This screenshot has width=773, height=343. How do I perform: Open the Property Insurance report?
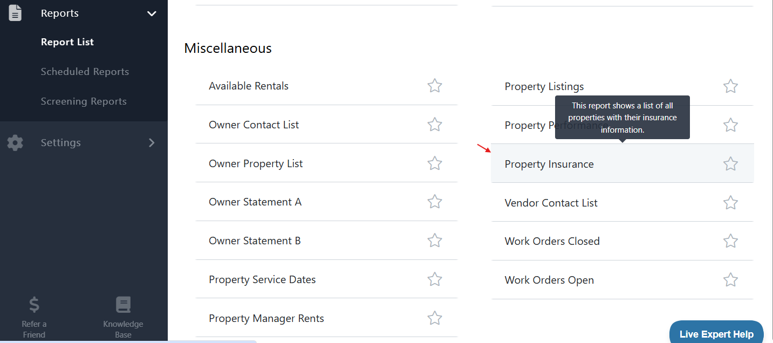(x=549, y=164)
